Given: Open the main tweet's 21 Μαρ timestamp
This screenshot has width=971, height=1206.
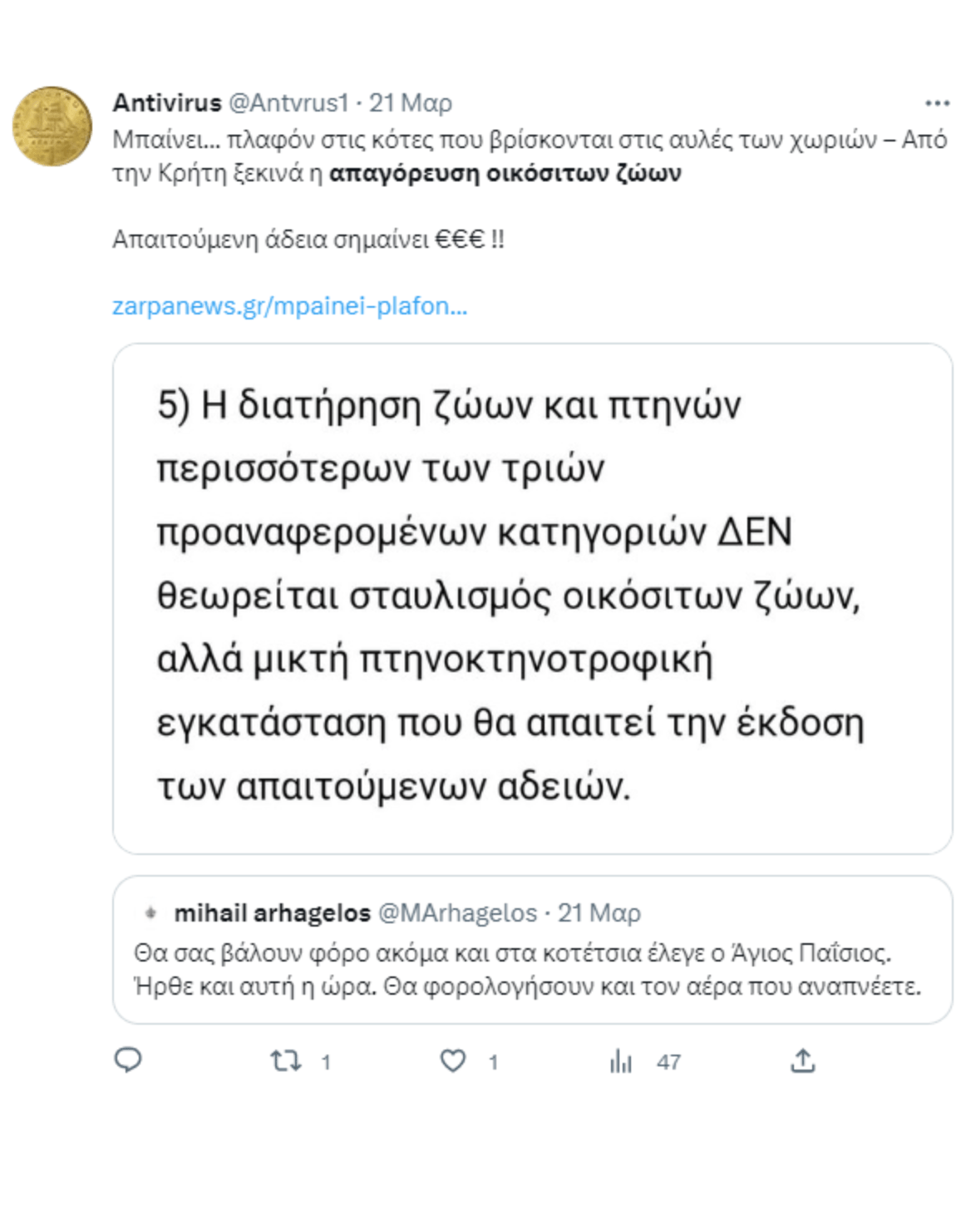Looking at the screenshot, I should pyautogui.click(x=411, y=103).
